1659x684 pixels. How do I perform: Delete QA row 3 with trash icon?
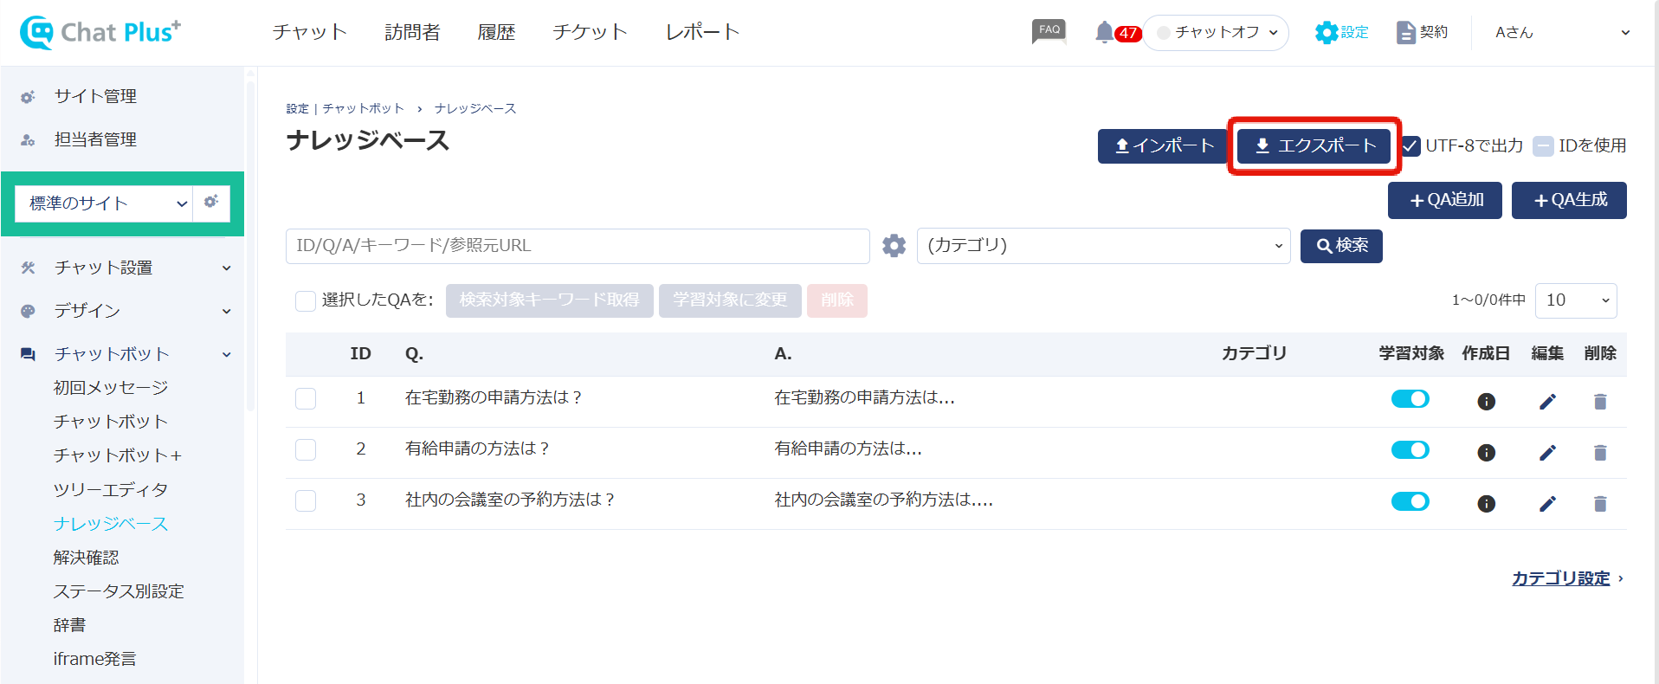(1600, 503)
